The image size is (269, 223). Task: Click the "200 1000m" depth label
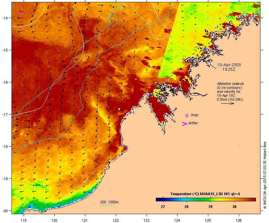click(109, 202)
